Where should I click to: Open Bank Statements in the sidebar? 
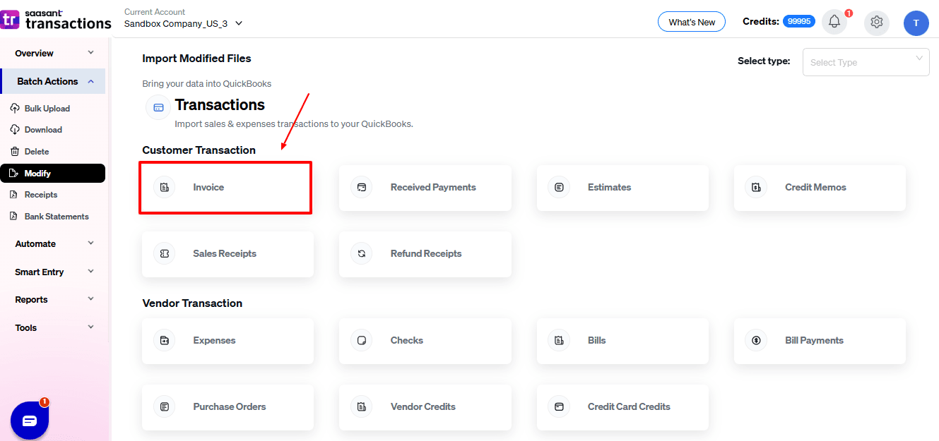click(56, 217)
